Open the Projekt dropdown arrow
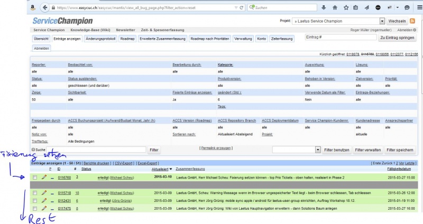 pyautogui.click(x=382, y=21)
